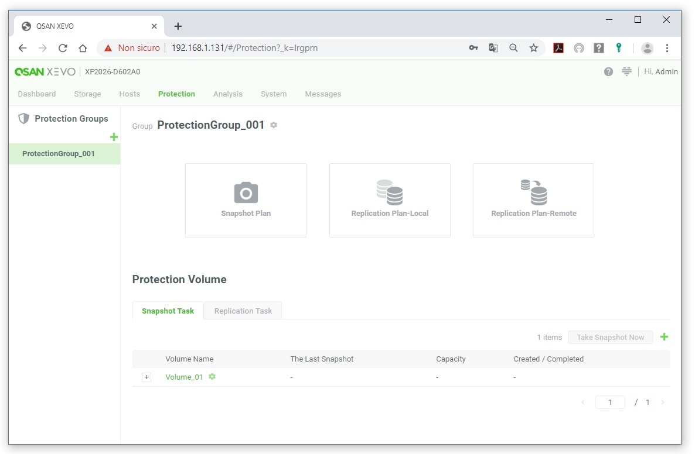Open the help question mark icon
The image size is (695, 454).
click(x=608, y=72)
